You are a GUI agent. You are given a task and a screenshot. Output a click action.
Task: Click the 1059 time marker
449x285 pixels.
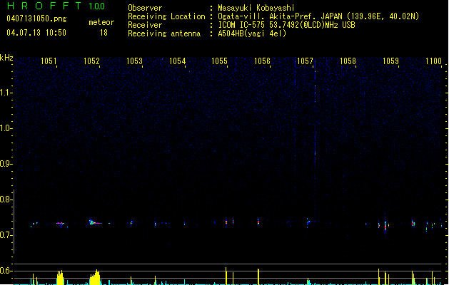pyautogui.click(x=390, y=61)
